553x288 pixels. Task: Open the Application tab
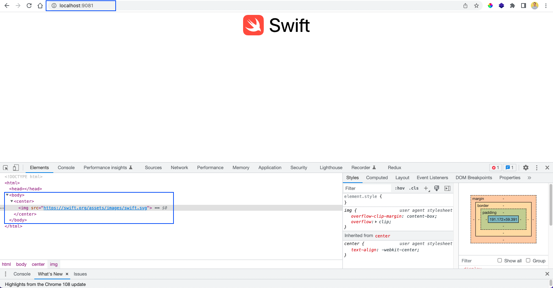pyautogui.click(x=270, y=168)
